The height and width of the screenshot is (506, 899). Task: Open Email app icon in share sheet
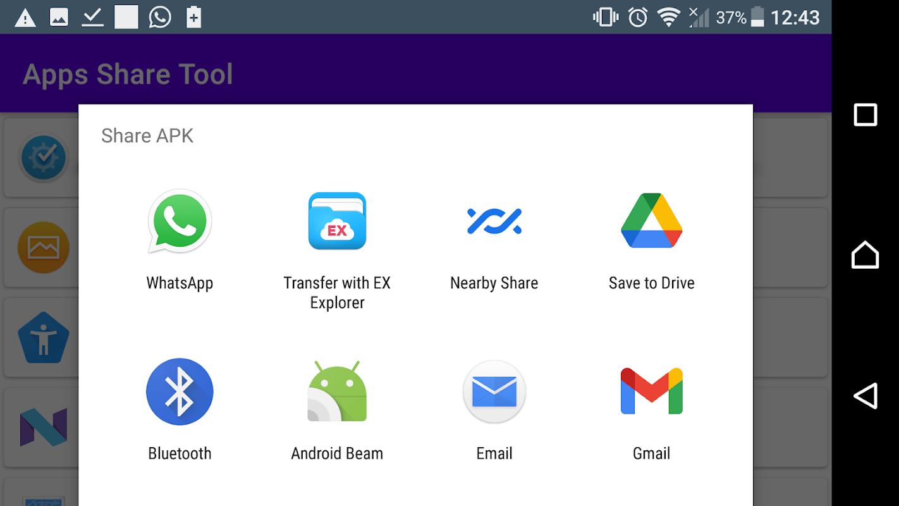point(494,392)
